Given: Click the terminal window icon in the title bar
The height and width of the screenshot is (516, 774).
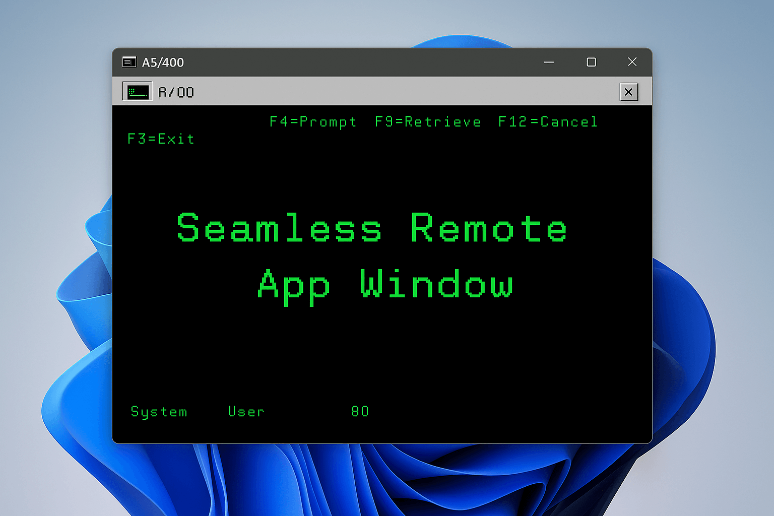Looking at the screenshot, I should [x=130, y=62].
